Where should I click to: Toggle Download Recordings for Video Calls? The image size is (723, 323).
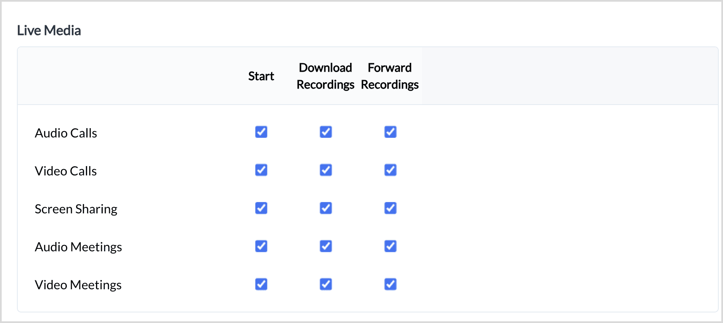326,170
